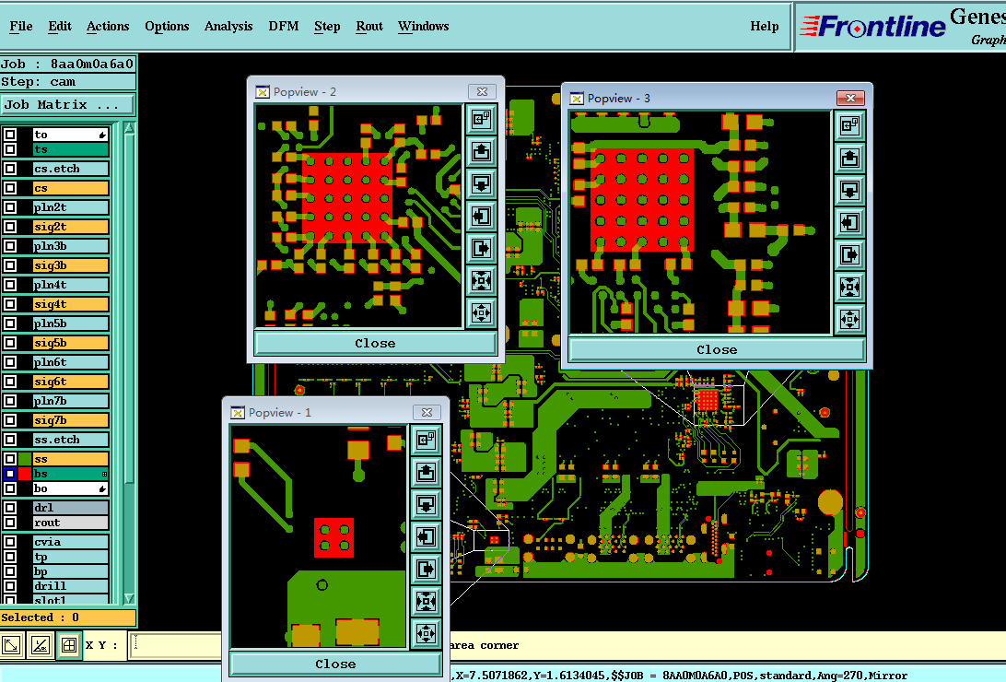Pan up in Popview - 1
1006x682 pixels.
tap(426, 472)
